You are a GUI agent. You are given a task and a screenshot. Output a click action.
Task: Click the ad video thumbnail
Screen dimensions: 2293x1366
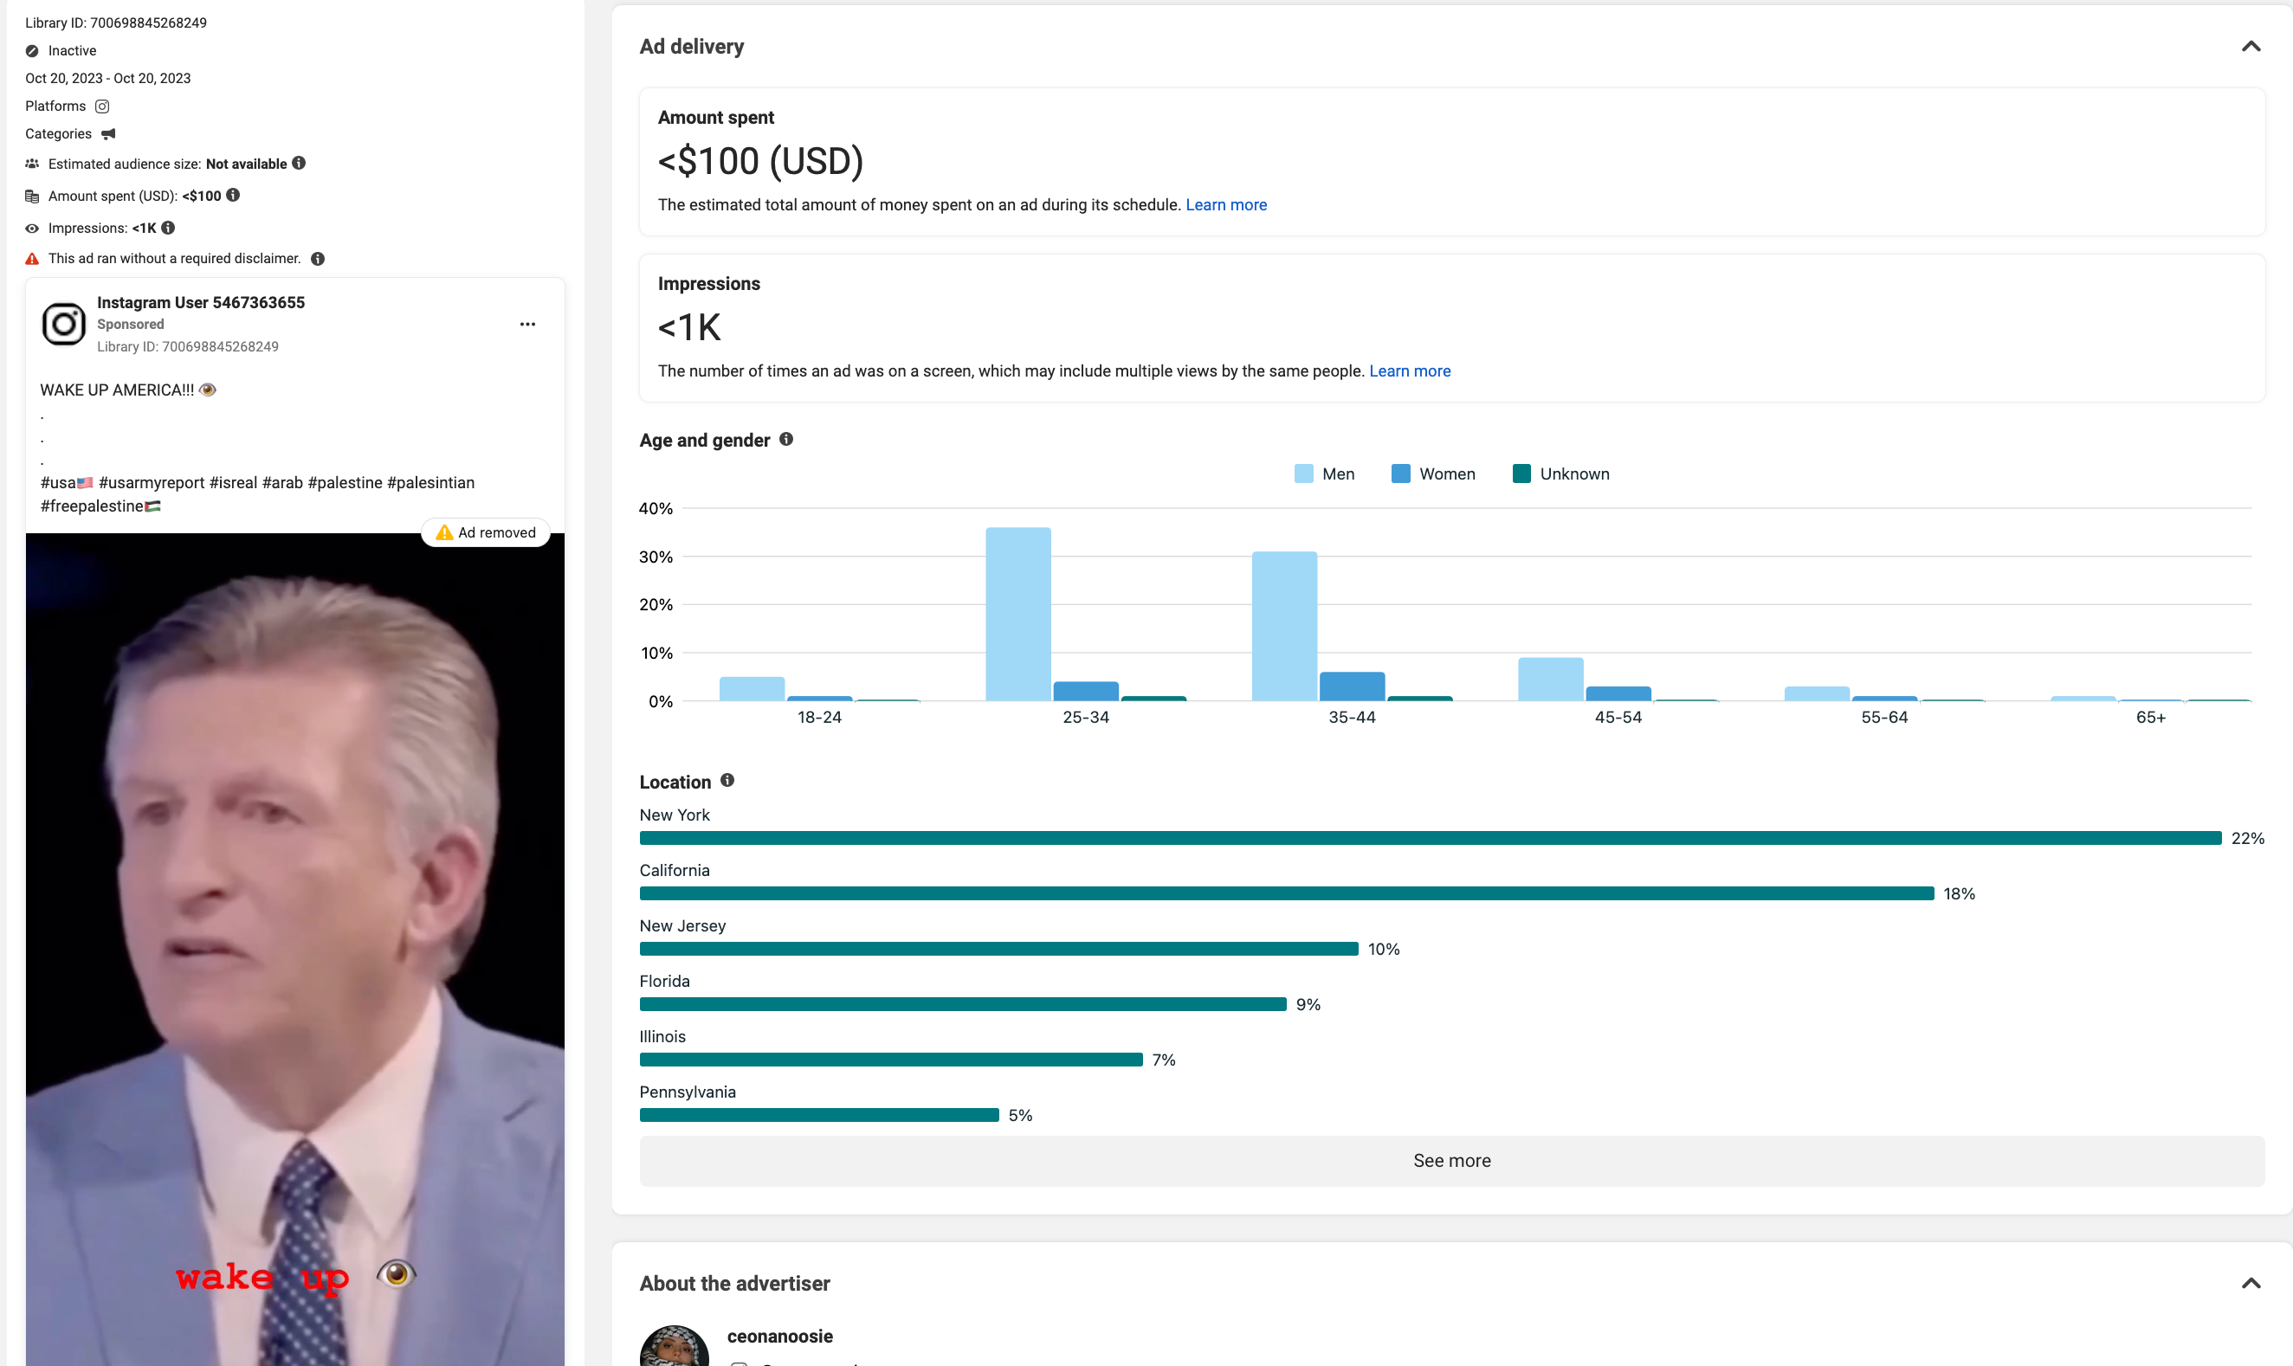click(x=294, y=948)
